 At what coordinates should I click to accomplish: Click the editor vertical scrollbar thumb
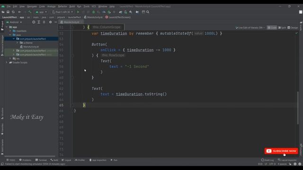pos(298,108)
